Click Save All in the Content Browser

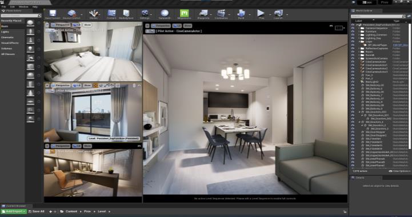(x=37, y=211)
